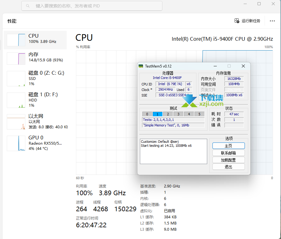Click the 性能 (Performance) page heading

point(12,21)
